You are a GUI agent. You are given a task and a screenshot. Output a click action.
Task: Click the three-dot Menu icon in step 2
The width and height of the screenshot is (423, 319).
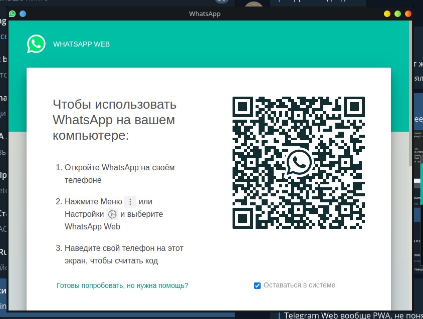point(130,201)
